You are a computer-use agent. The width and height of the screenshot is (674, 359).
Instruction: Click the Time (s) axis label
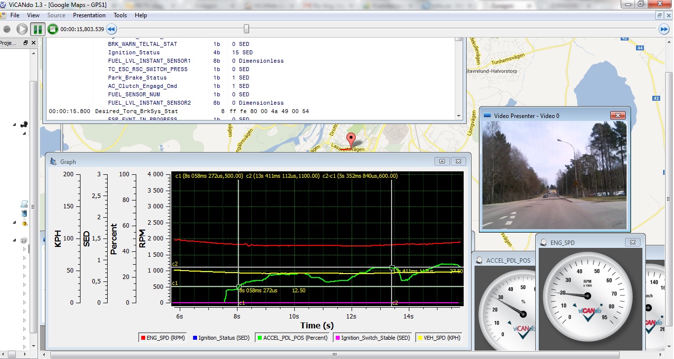[x=317, y=325]
